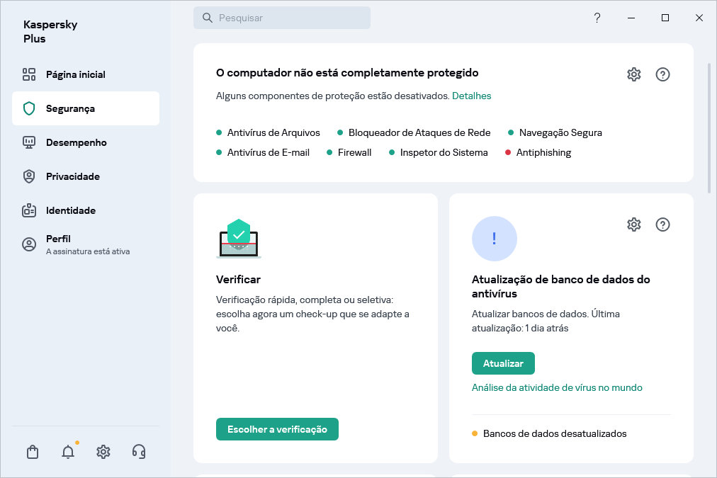The height and width of the screenshot is (478, 717).
Task: Open protection settings gear on the status card
Action: [633, 74]
